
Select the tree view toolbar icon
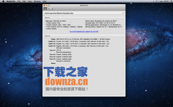pos(49,8)
